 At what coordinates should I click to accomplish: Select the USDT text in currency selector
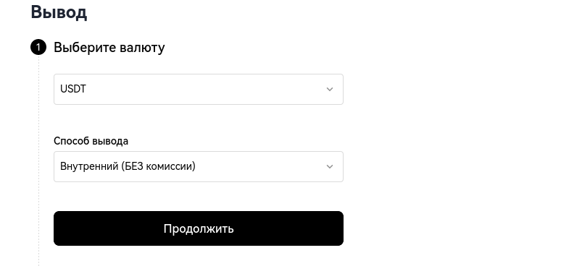click(x=72, y=89)
